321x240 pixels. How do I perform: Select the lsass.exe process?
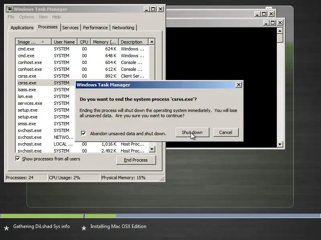(x=45, y=90)
